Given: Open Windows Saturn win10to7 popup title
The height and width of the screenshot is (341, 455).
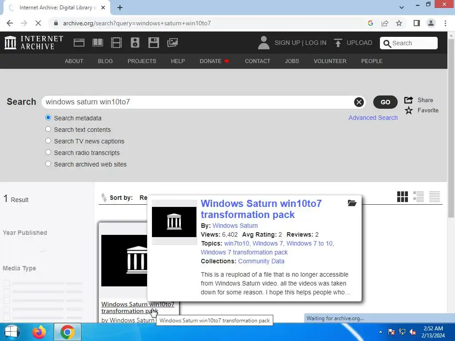Looking at the screenshot, I should pos(261,209).
